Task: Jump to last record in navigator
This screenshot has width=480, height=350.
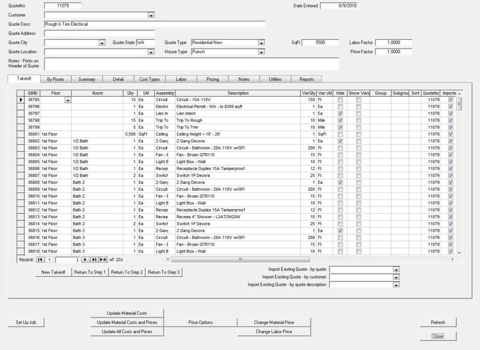Action: pyautogui.click(x=94, y=260)
